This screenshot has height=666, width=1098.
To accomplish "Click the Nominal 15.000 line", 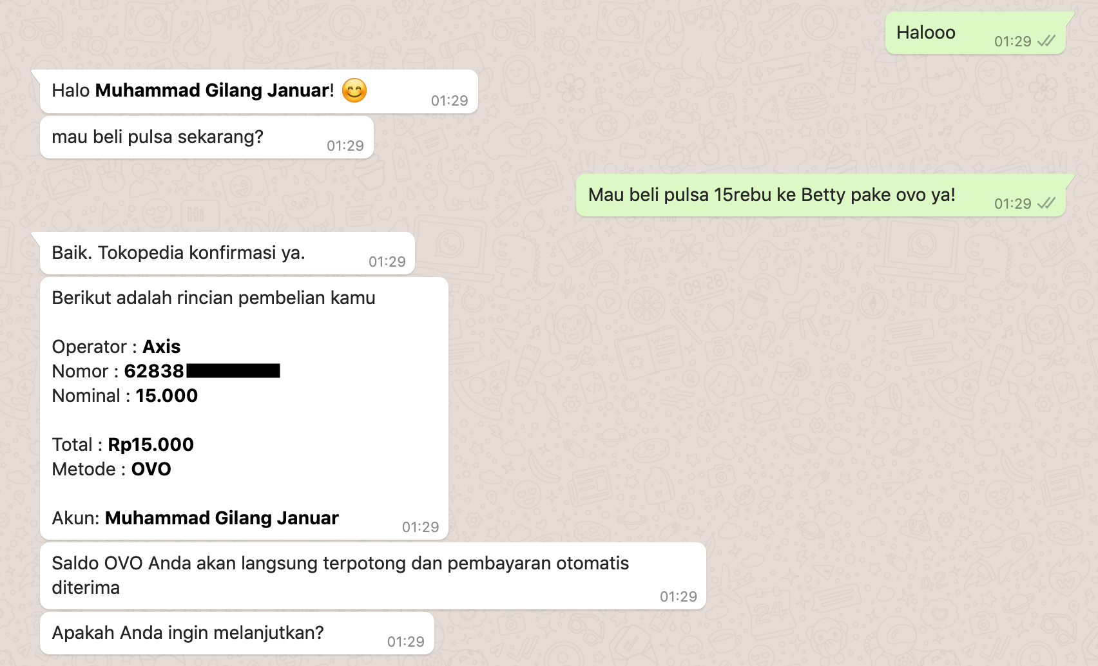I will pyautogui.click(x=125, y=395).
